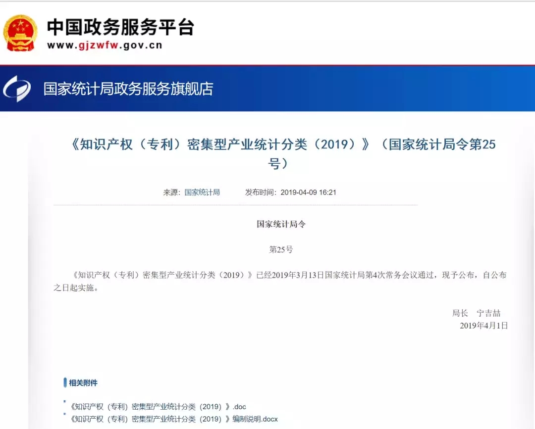
Task: Download the 编制说明.docx attachment
Action: (x=174, y=419)
